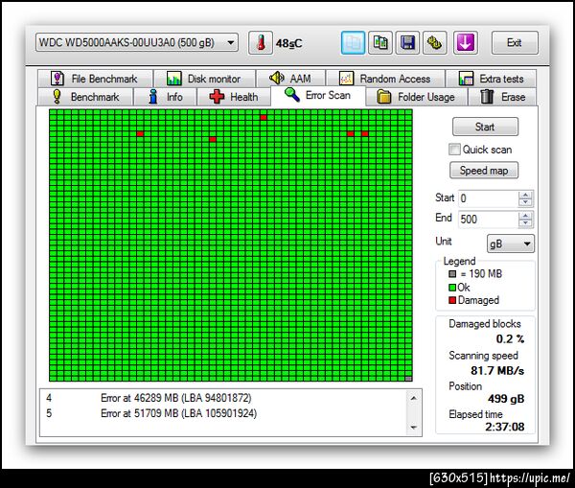This screenshot has width=575, height=488.
Task: Switch to the Disk monitor tab
Action: 204,79
